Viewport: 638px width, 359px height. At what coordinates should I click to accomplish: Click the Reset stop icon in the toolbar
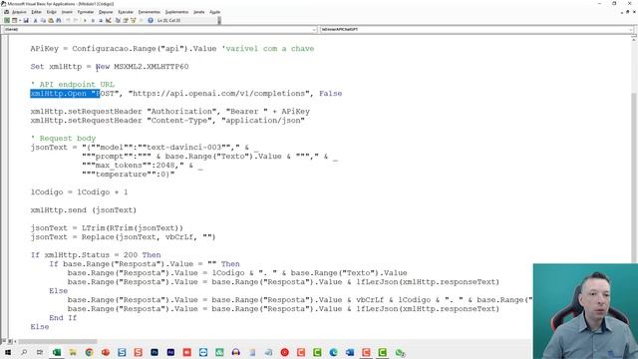click(x=101, y=20)
